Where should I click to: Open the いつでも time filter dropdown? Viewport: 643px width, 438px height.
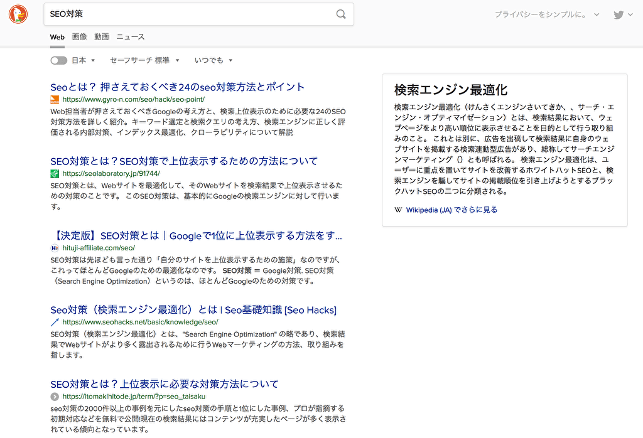point(213,60)
